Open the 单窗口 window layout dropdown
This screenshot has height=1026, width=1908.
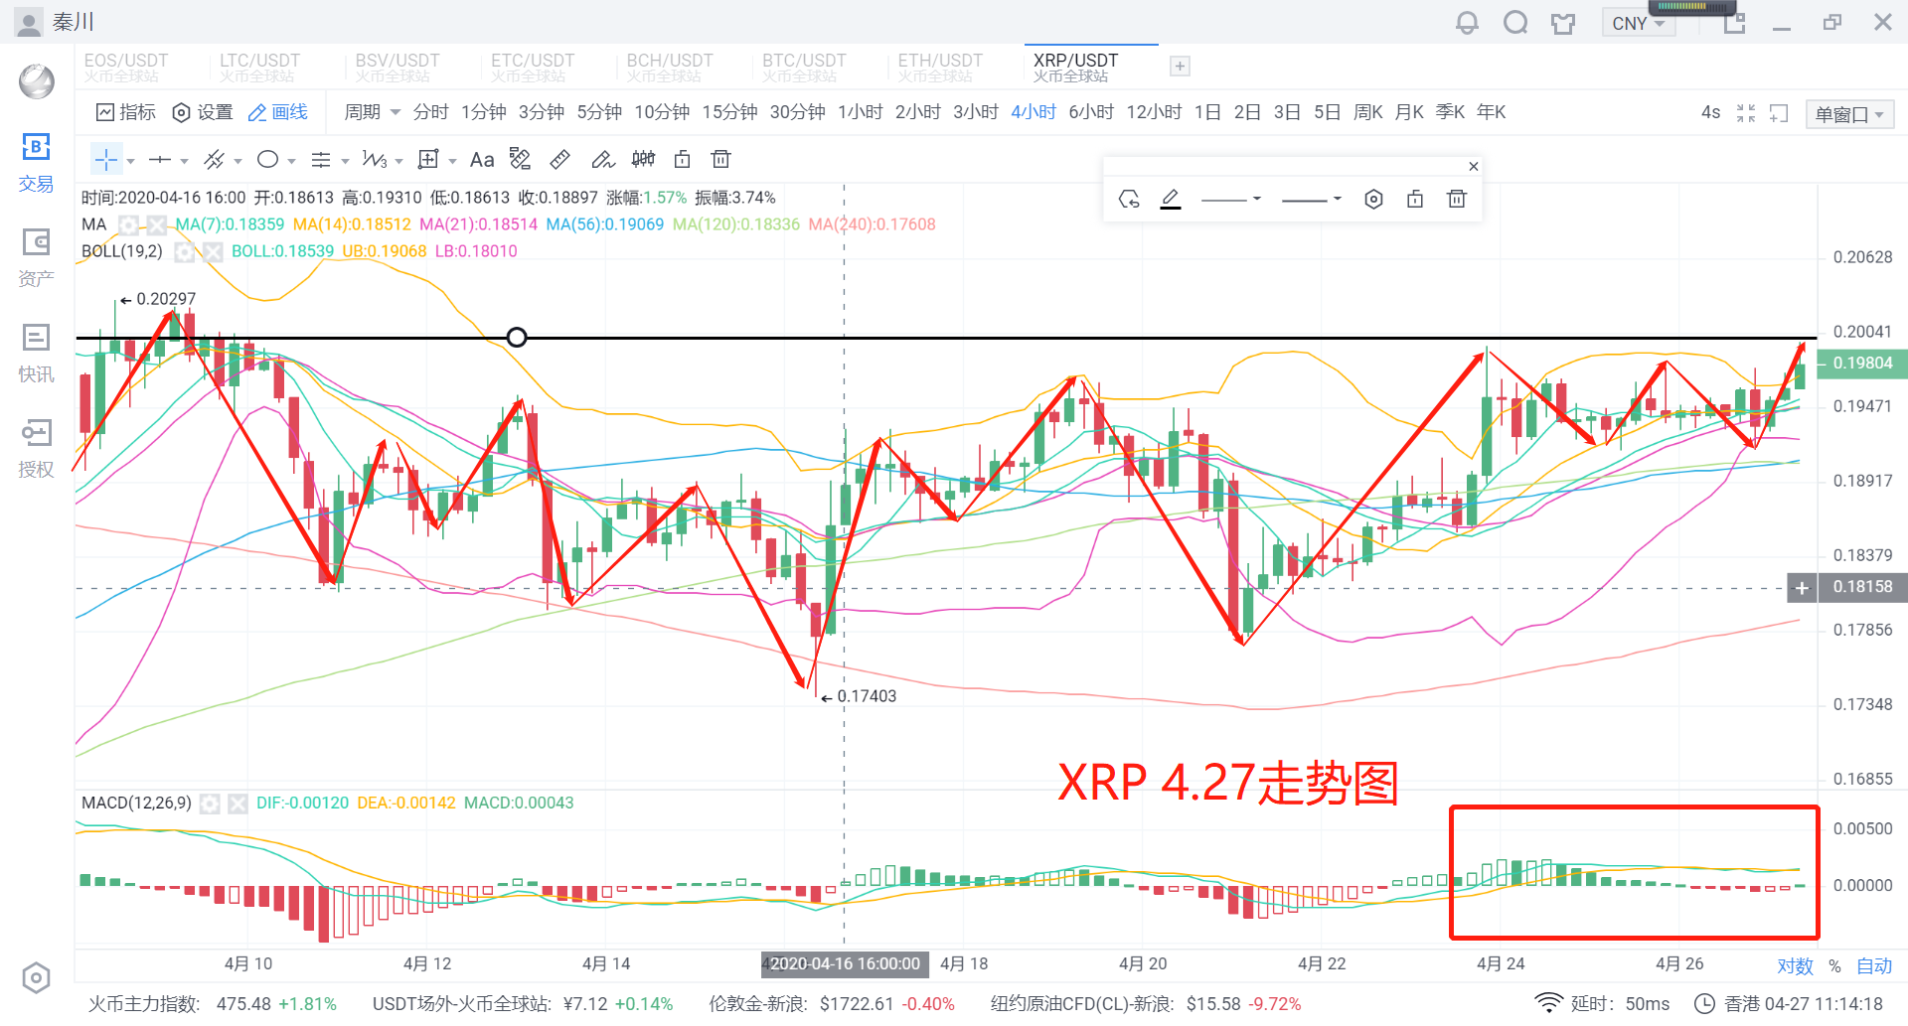pyautogui.click(x=1849, y=114)
